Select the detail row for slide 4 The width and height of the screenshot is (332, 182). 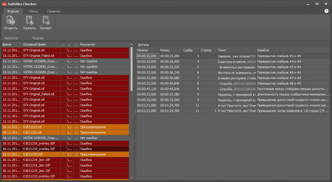pos(227,62)
